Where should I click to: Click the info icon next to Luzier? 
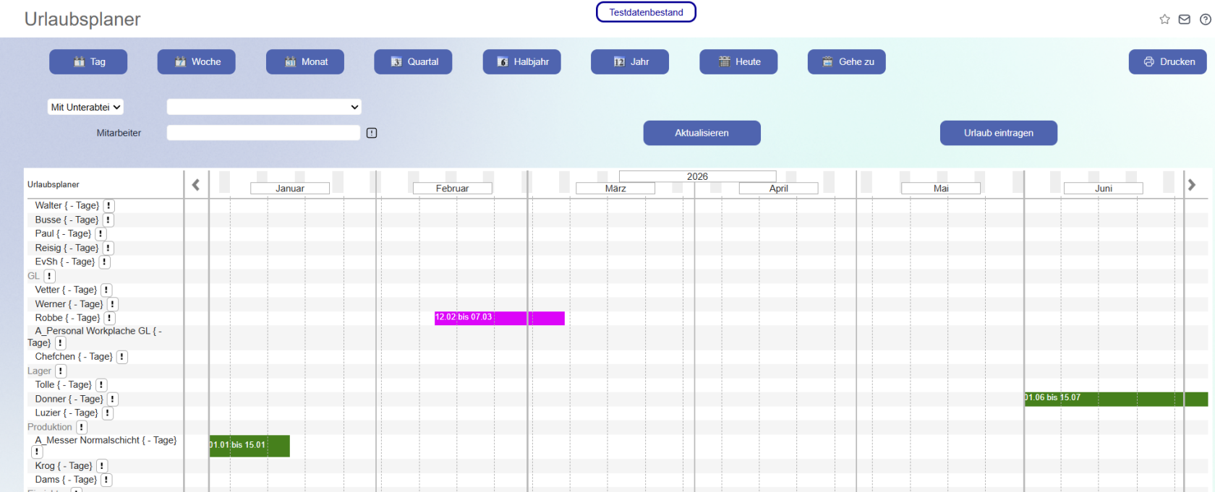(108, 413)
